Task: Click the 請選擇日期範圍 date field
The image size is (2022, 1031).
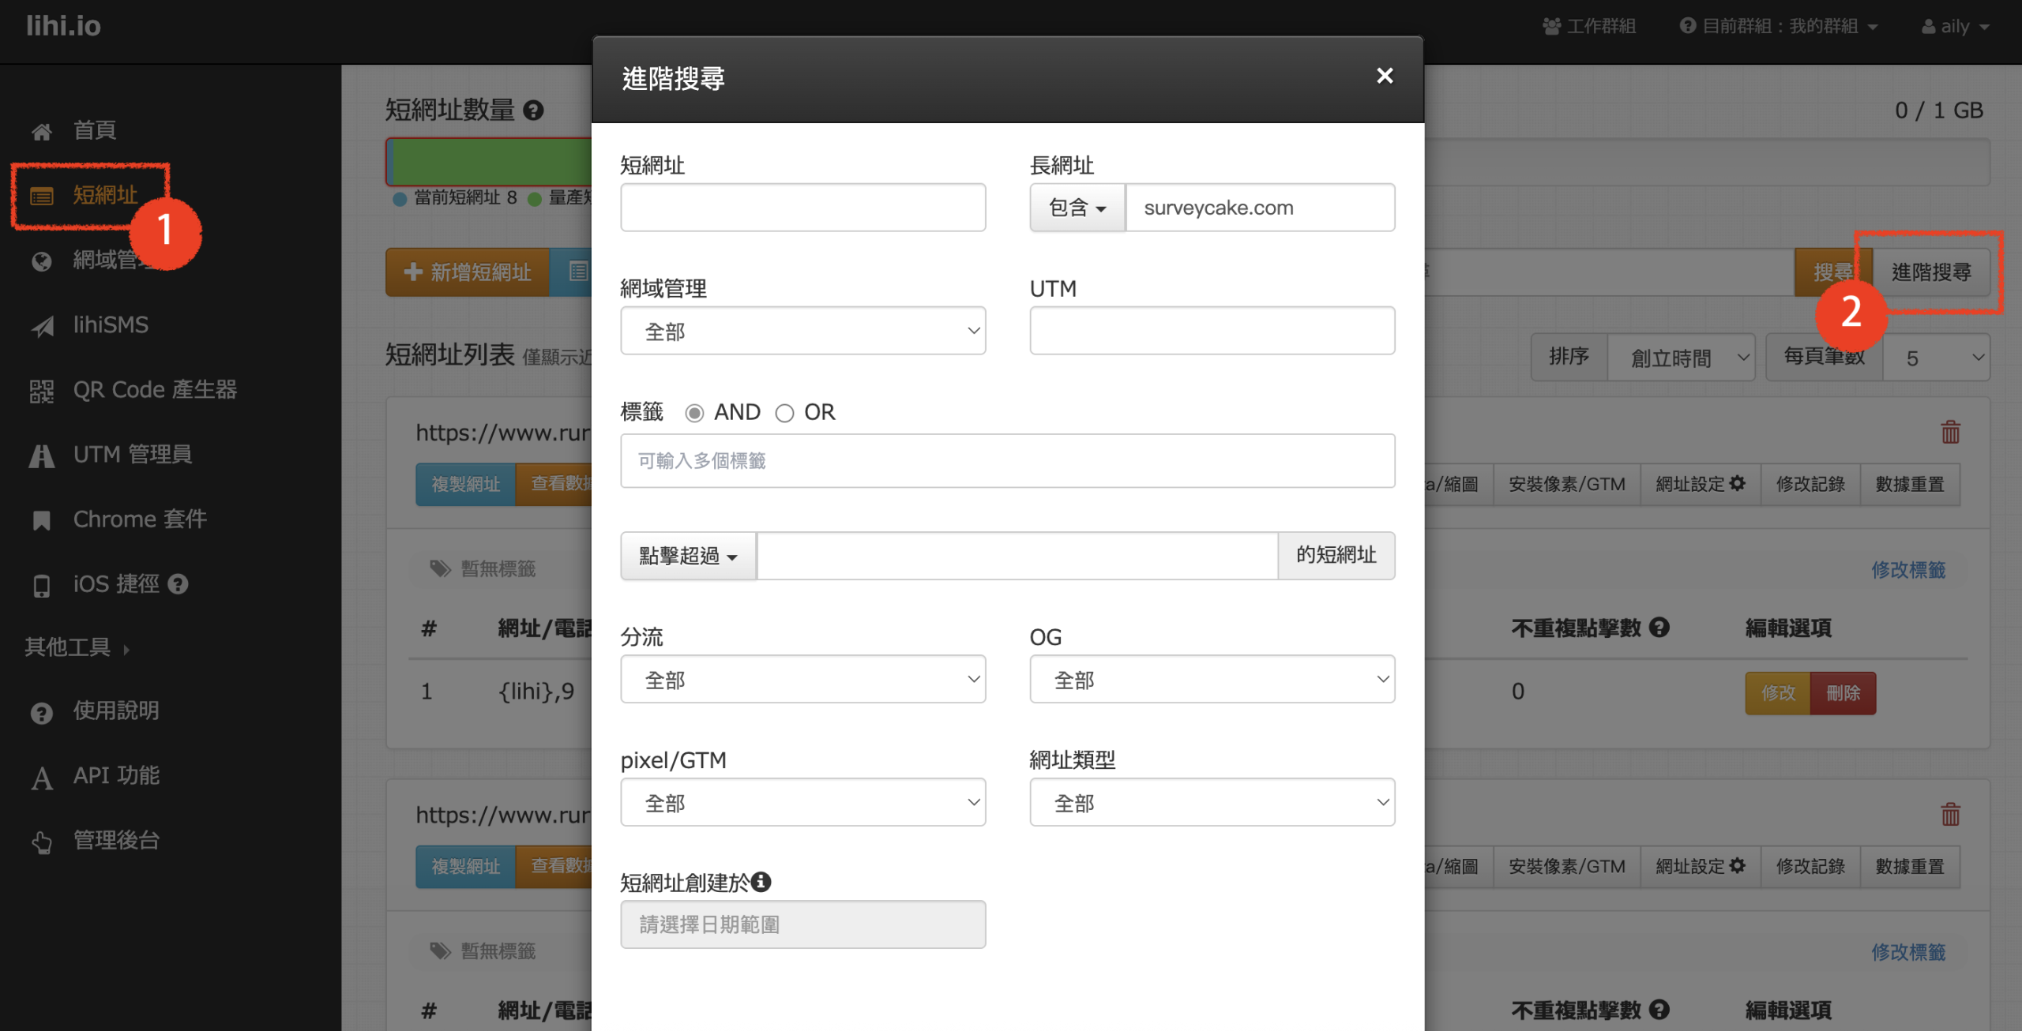Action: coord(802,924)
